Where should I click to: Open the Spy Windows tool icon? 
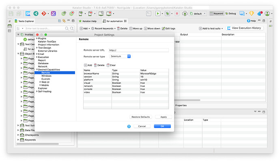(101, 13)
